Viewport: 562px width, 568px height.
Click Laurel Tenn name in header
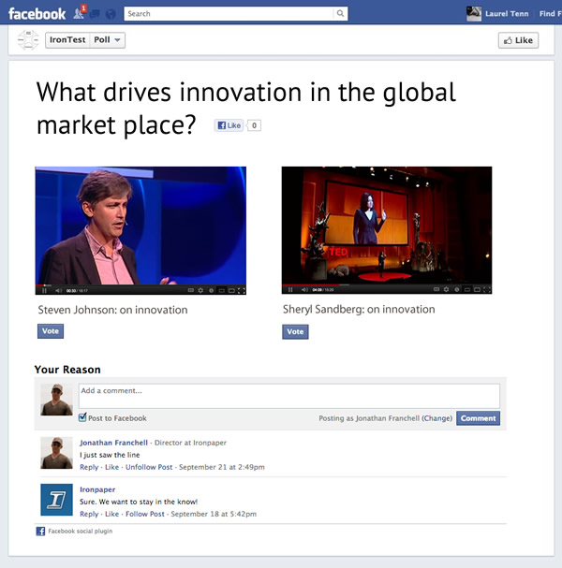[x=507, y=14]
